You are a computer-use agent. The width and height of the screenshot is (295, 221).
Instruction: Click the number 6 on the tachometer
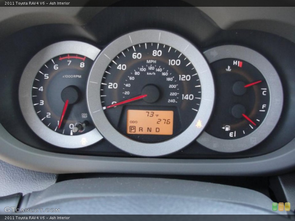point(56,67)
